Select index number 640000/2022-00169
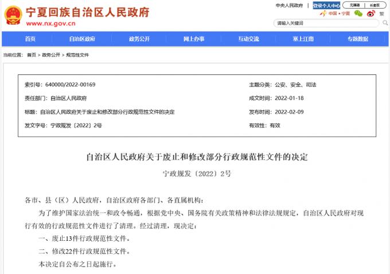Image resolution: width=390 pixels, height=274 pixels. click(x=70, y=85)
